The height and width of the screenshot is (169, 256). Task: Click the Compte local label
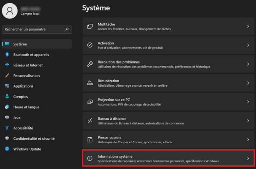click(x=30, y=14)
